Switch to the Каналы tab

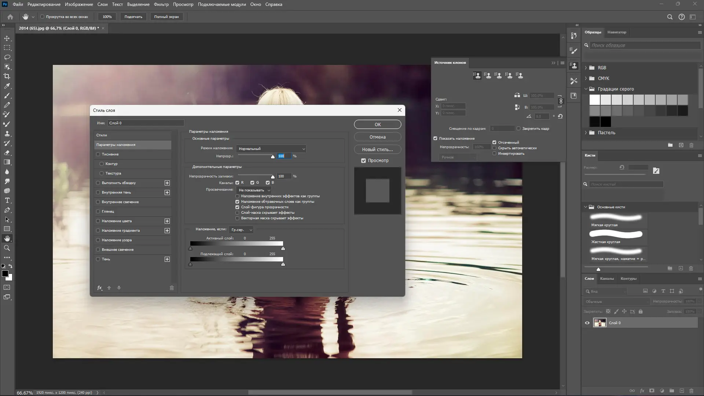click(606, 279)
